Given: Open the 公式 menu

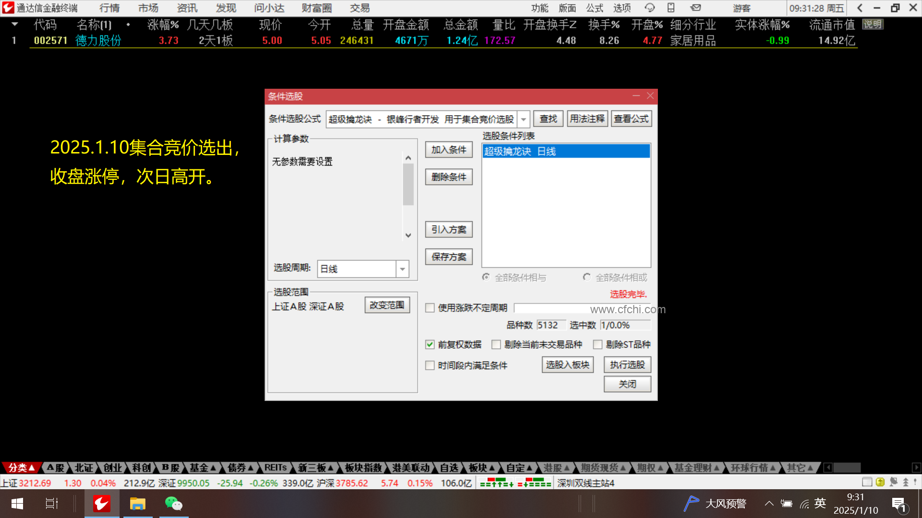Looking at the screenshot, I should (x=594, y=8).
